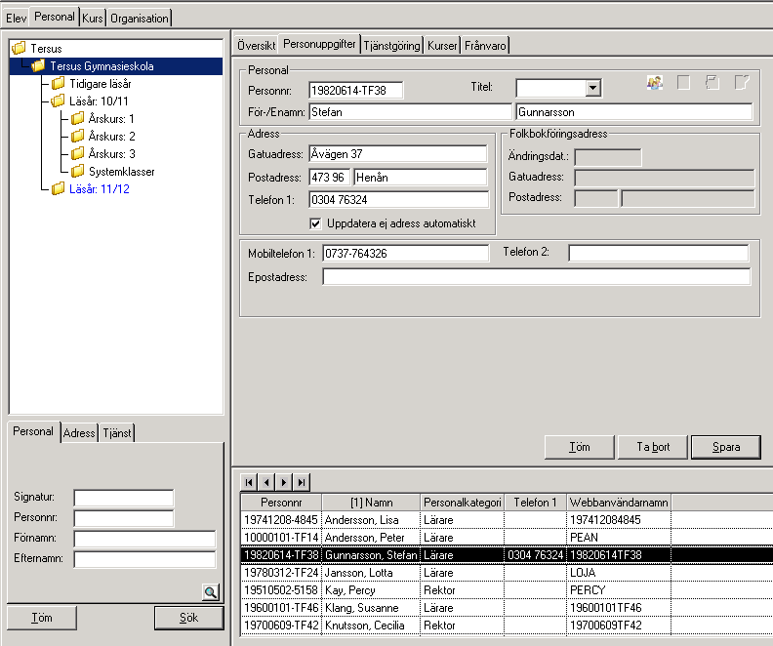Screen dimensions: 773x646
Task: Select the row 'Jansson, Lotta'
Action: (x=507, y=573)
